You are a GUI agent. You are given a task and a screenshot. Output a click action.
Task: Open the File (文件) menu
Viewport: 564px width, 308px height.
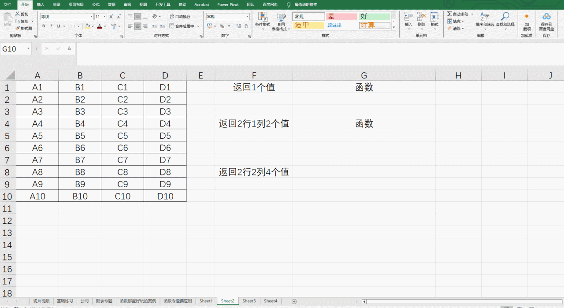(x=7, y=4)
